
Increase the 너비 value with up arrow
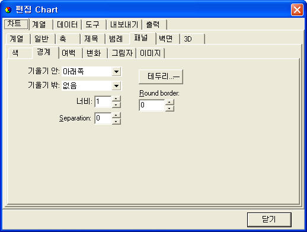click(x=116, y=99)
